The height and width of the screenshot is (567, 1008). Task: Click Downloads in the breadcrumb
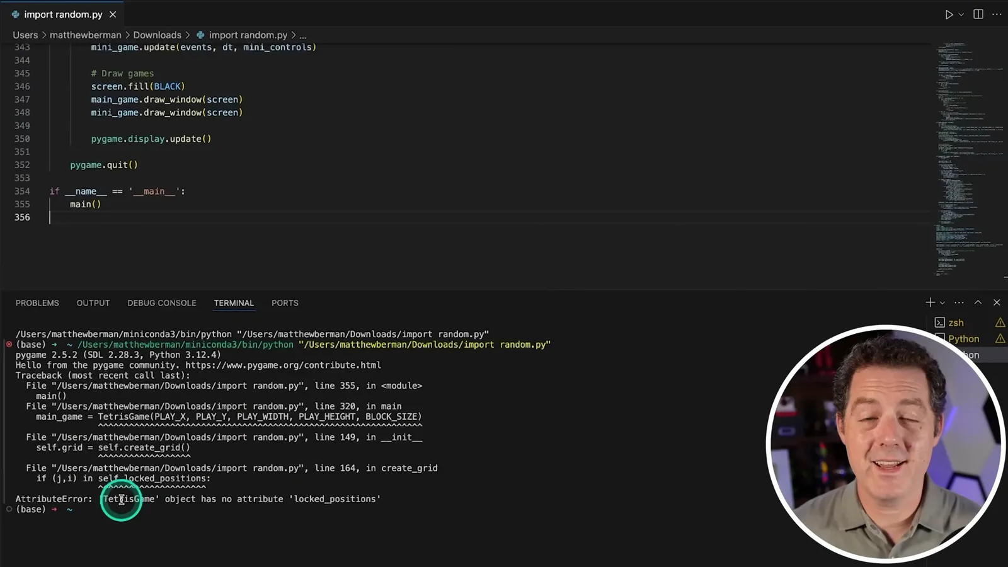pos(157,35)
